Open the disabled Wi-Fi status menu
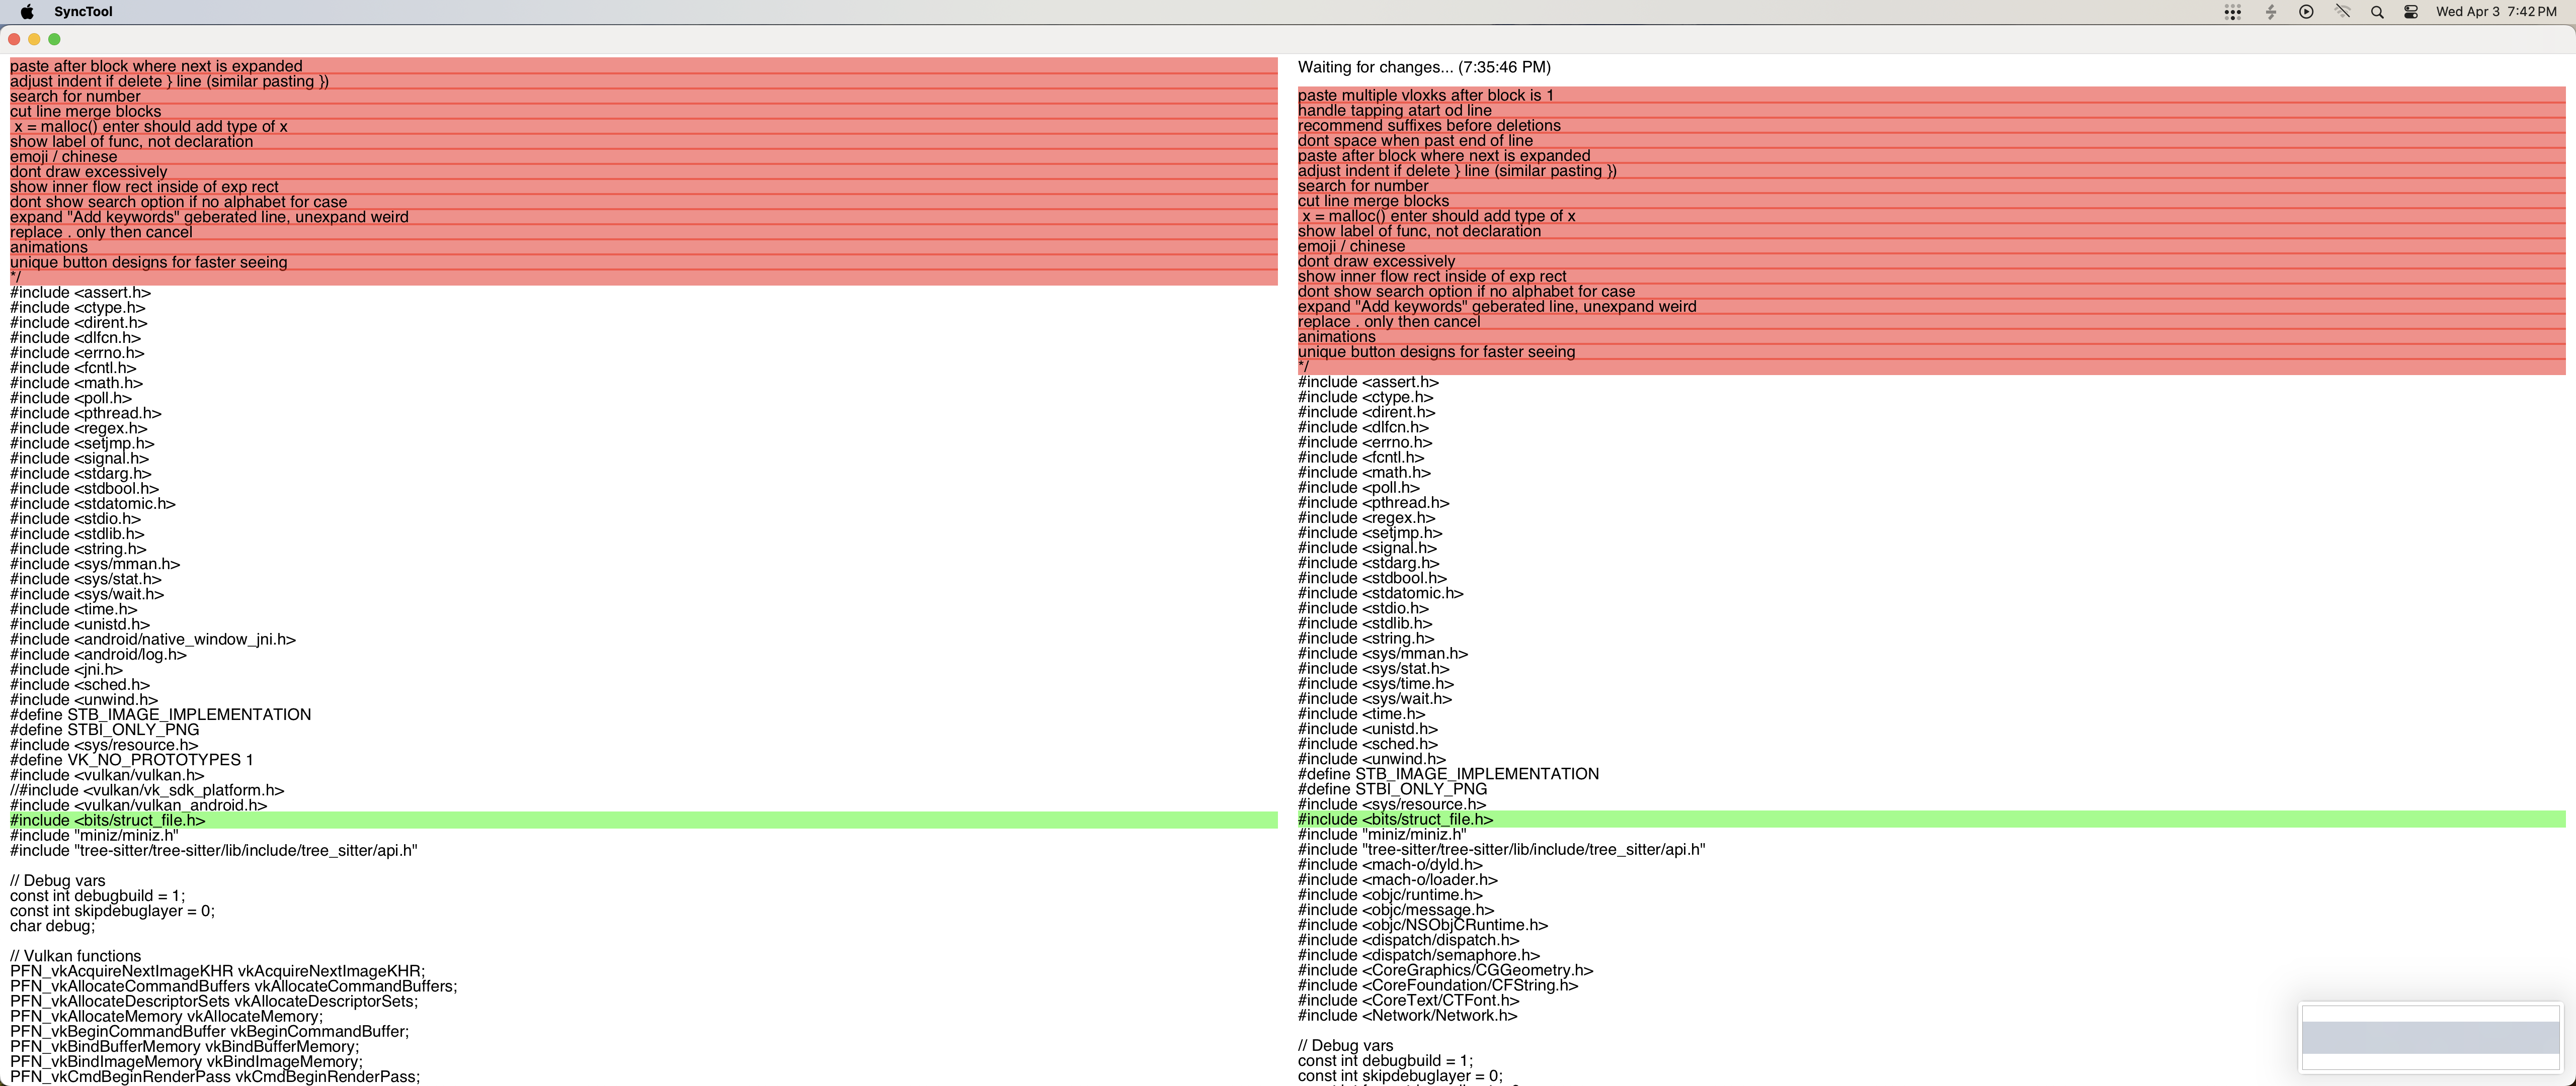The height and width of the screenshot is (1086, 2576). pos(2342,12)
